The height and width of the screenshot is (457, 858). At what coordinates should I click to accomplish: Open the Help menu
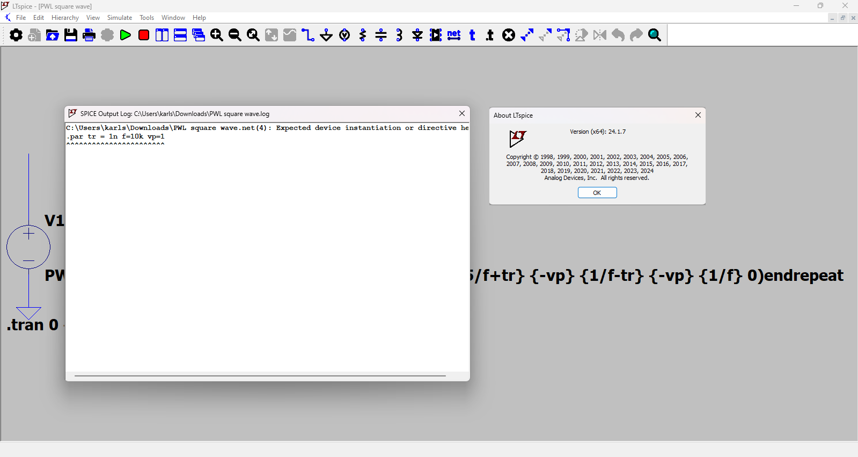click(x=199, y=18)
